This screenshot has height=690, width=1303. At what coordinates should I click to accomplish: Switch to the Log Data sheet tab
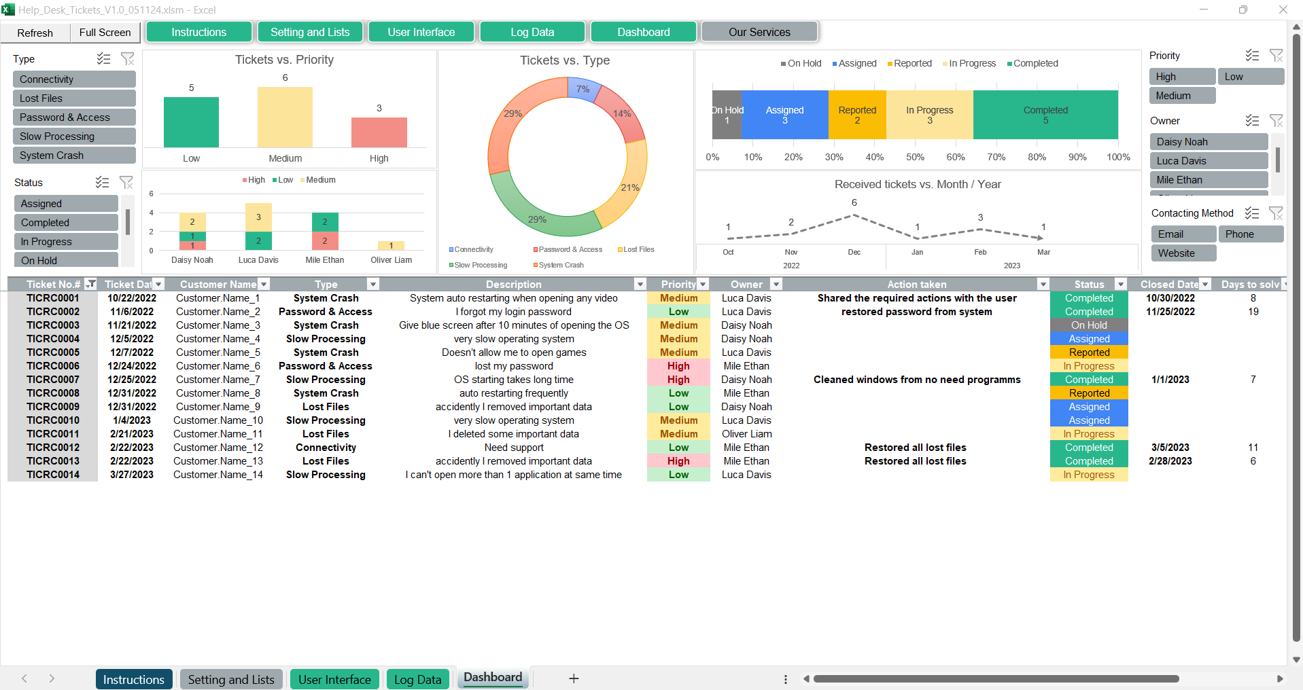[417, 679]
